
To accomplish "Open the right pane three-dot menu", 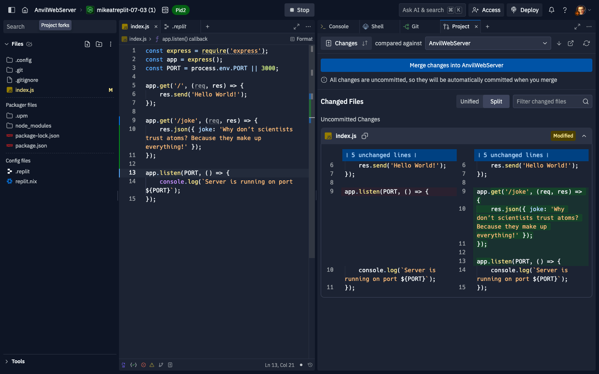I will click(x=589, y=27).
